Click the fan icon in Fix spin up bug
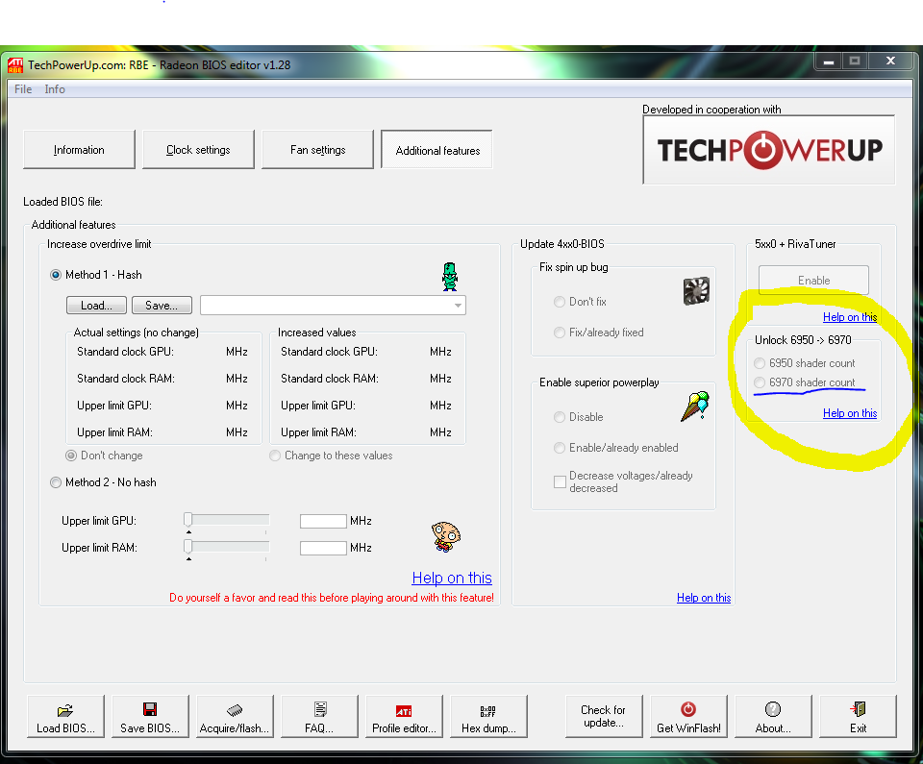 (696, 291)
